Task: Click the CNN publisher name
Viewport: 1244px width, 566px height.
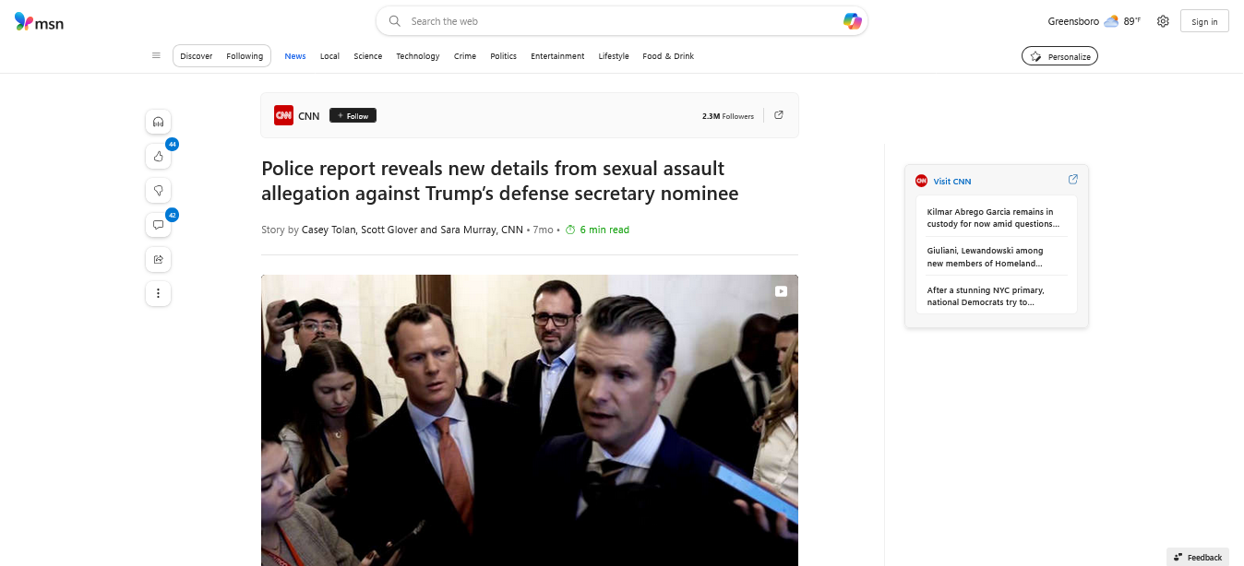Action: coord(309,116)
